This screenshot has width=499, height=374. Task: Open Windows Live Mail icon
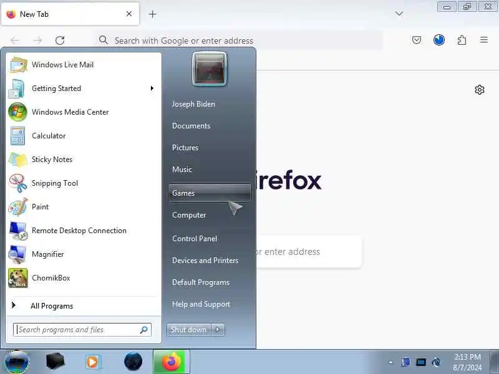tap(18, 65)
